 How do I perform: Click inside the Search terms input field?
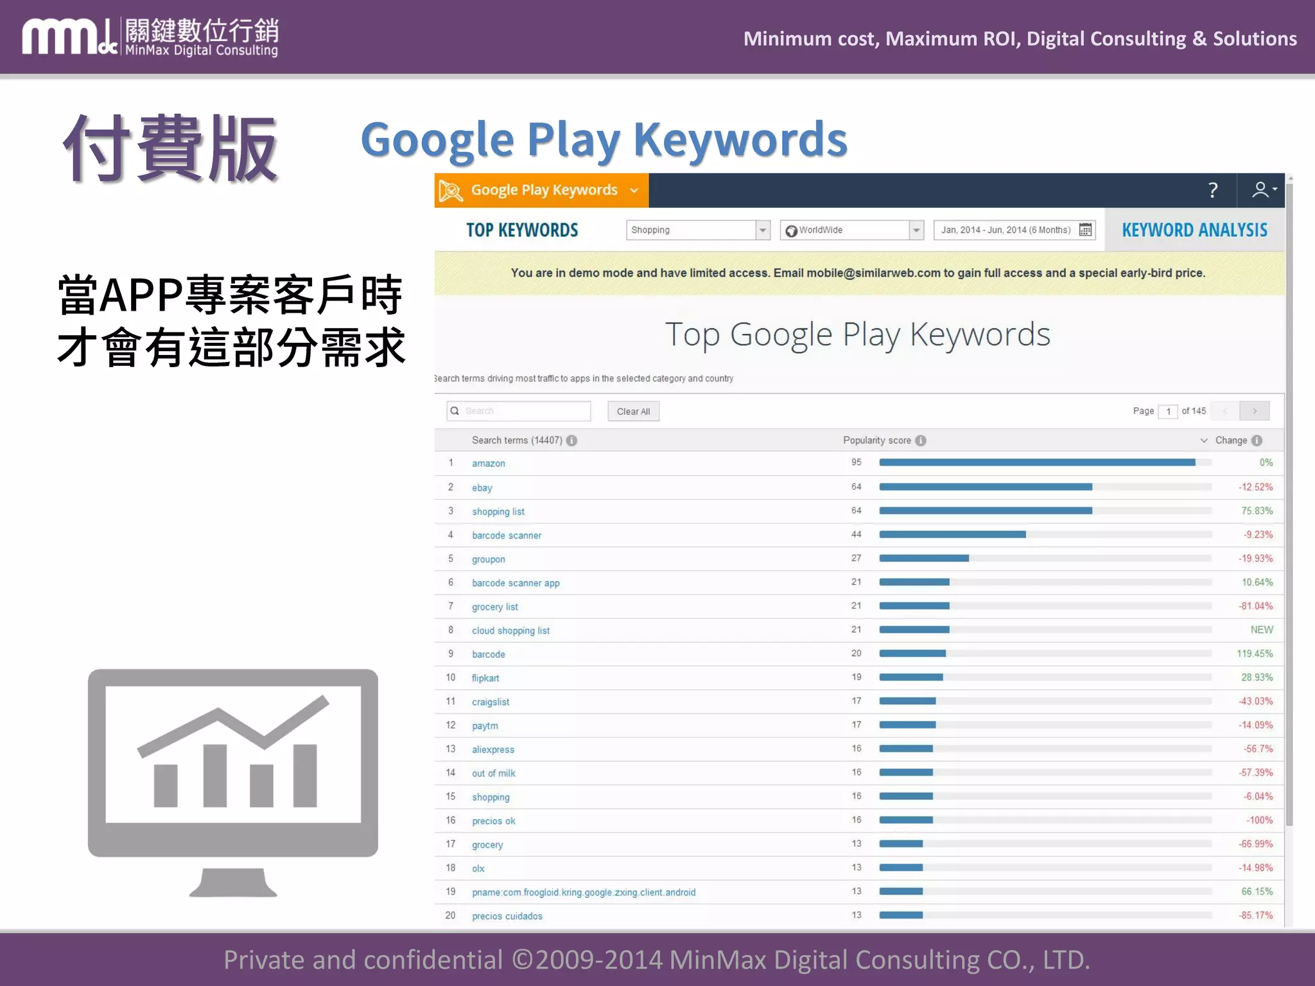[x=525, y=411]
